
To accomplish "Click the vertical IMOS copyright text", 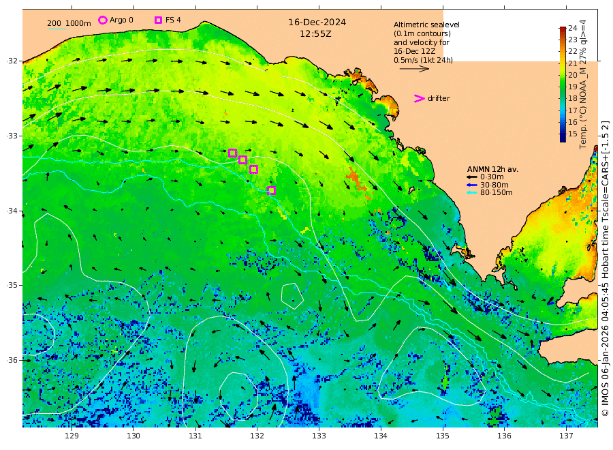I will [x=605, y=269].
